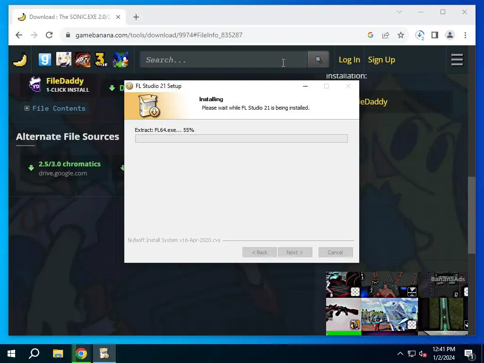This screenshot has width=484, height=363.
Task: Click the Chrome address bar URL
Action: pyautogui.click(x=159, y=35)
